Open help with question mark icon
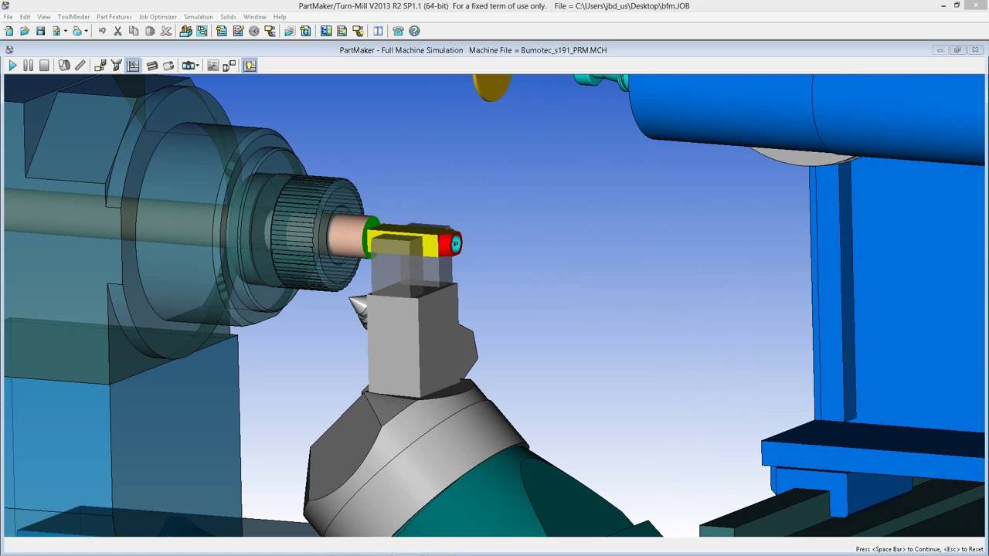 (x=414, y=31)
